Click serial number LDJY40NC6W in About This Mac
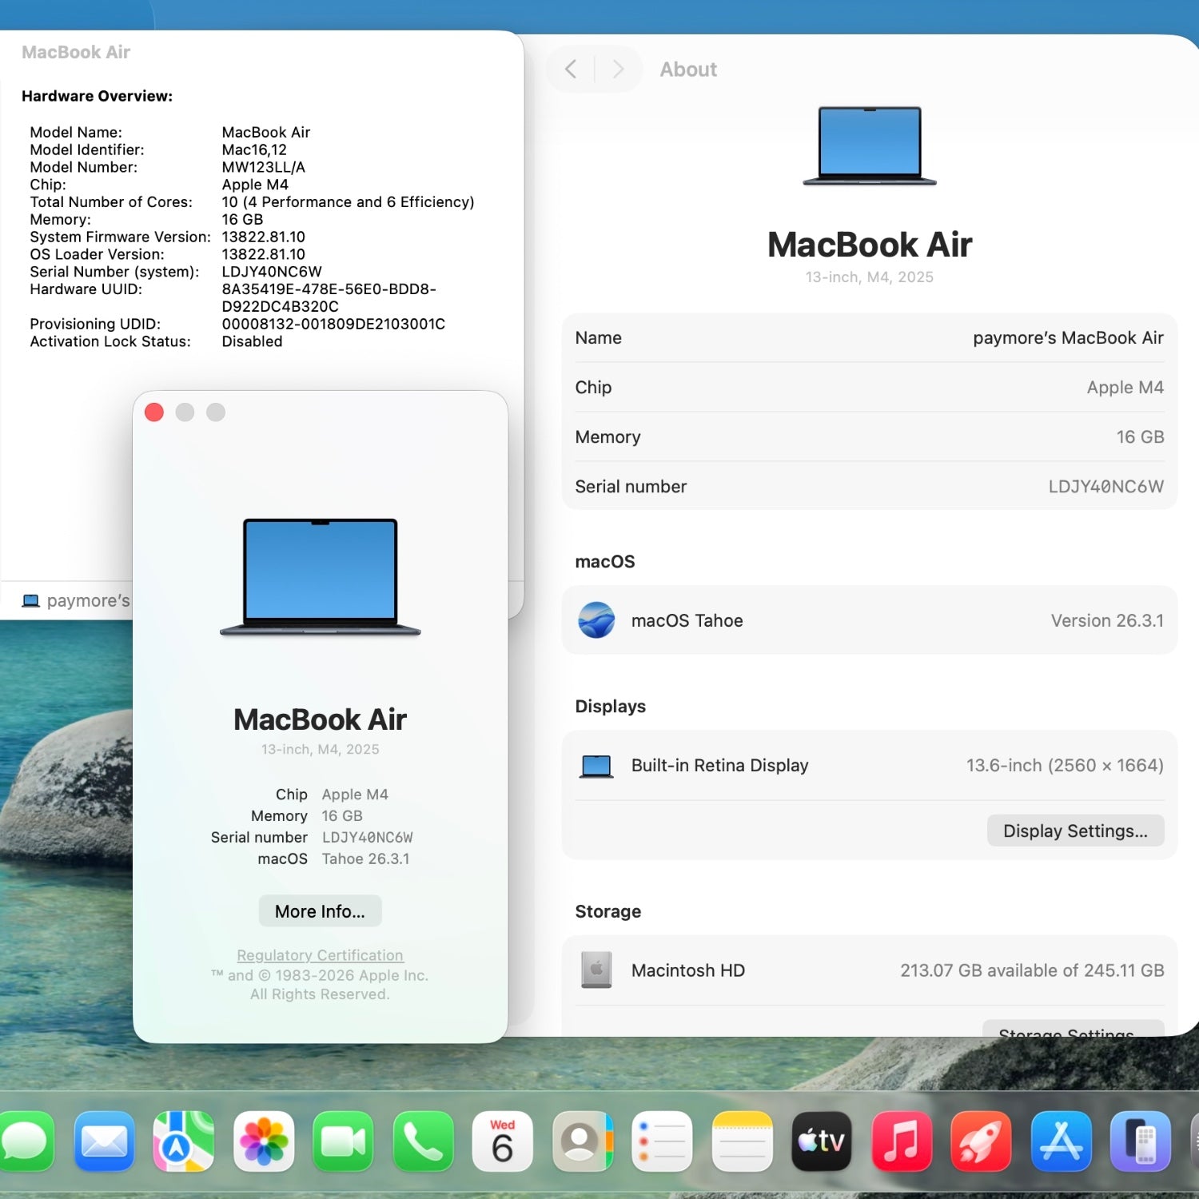Screen dimensions: 1199x1199 (367, 838)
